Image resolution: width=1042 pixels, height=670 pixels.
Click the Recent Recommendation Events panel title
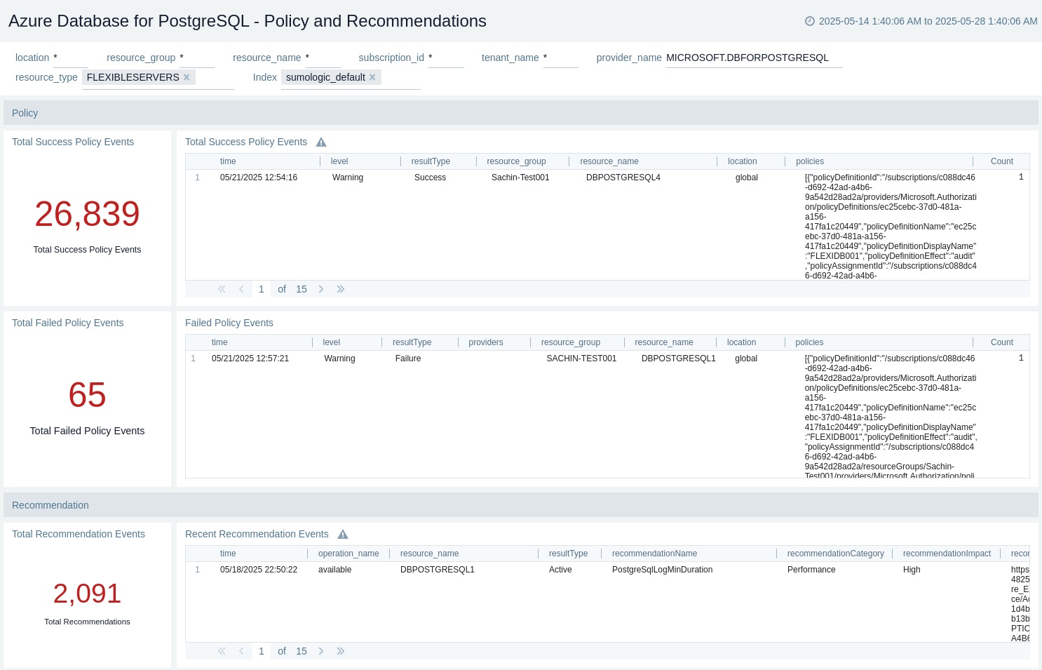pos(257,534)
